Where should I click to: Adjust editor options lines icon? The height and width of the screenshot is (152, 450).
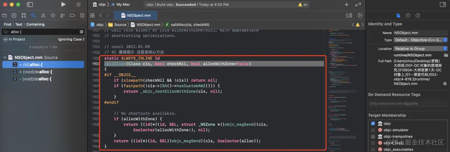(349, 16)
